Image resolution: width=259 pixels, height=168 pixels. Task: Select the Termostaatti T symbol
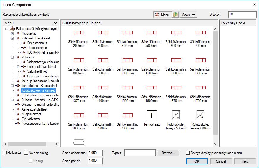click(x=152, y=115)
